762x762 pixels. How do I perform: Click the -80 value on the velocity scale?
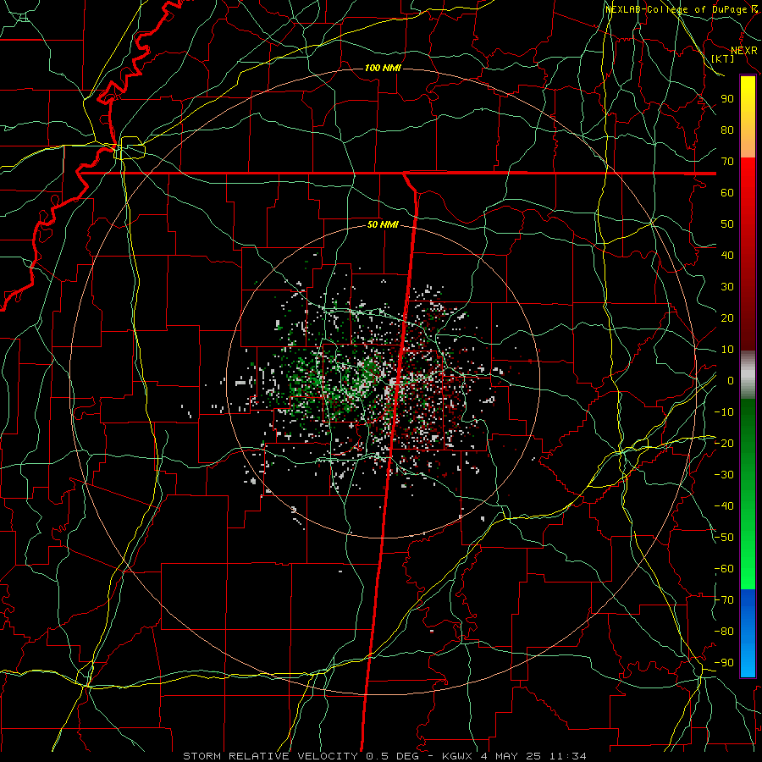point(724,632)
